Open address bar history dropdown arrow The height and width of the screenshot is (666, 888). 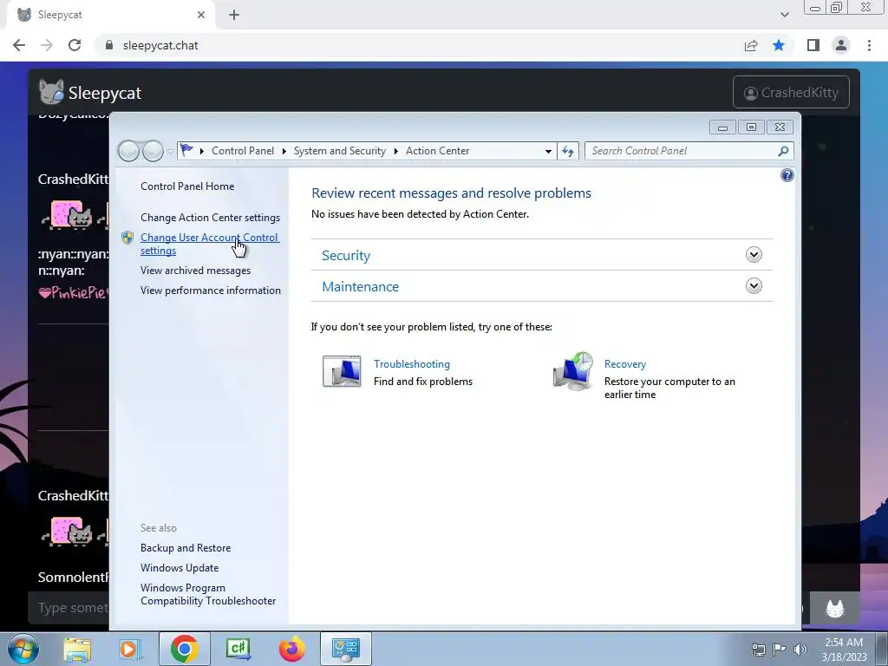click(548, 151)
